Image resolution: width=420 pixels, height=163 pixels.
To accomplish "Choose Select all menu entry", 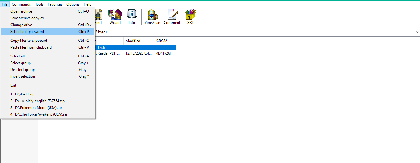I will coord(48,56).
